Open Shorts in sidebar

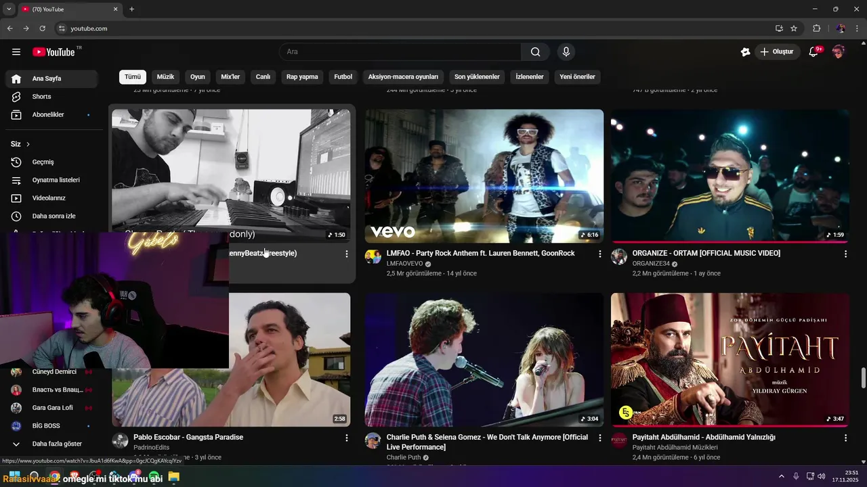(51, 97)
